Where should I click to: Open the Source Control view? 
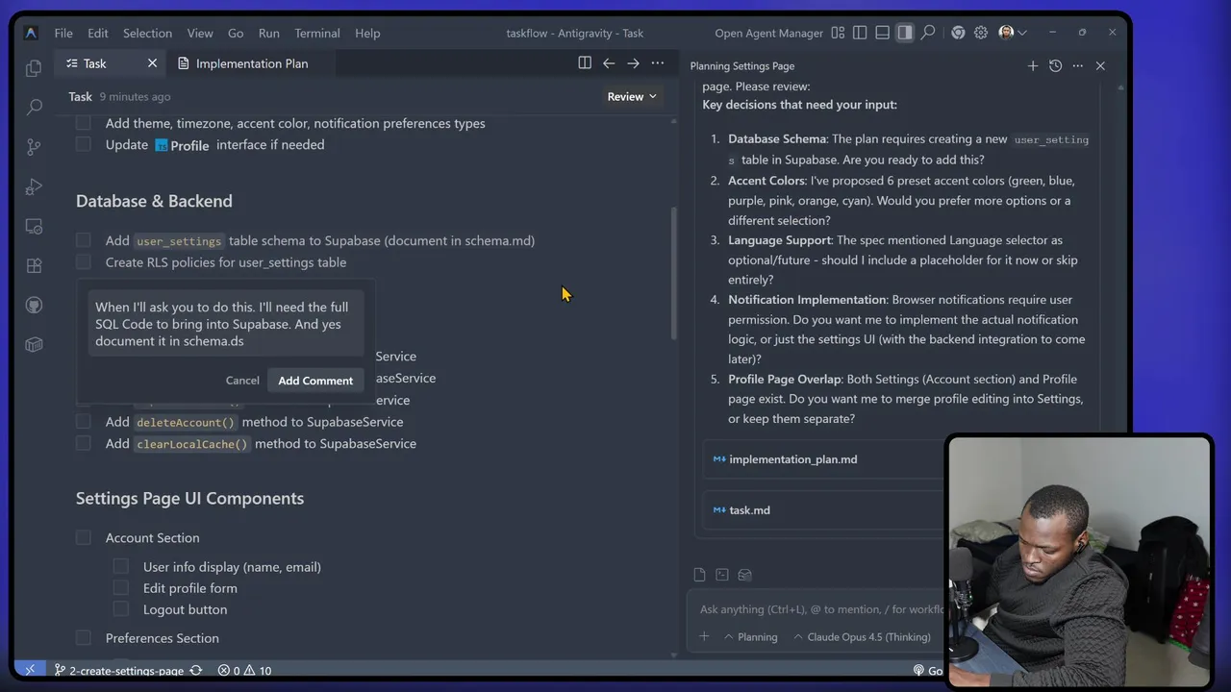(34, 147)
